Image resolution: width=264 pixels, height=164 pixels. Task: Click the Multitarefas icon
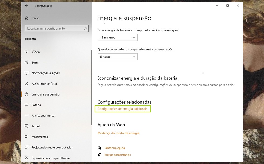pos(26,137)
